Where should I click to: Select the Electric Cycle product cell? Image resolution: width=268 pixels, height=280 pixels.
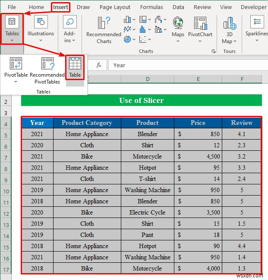(x=148, y=212)
